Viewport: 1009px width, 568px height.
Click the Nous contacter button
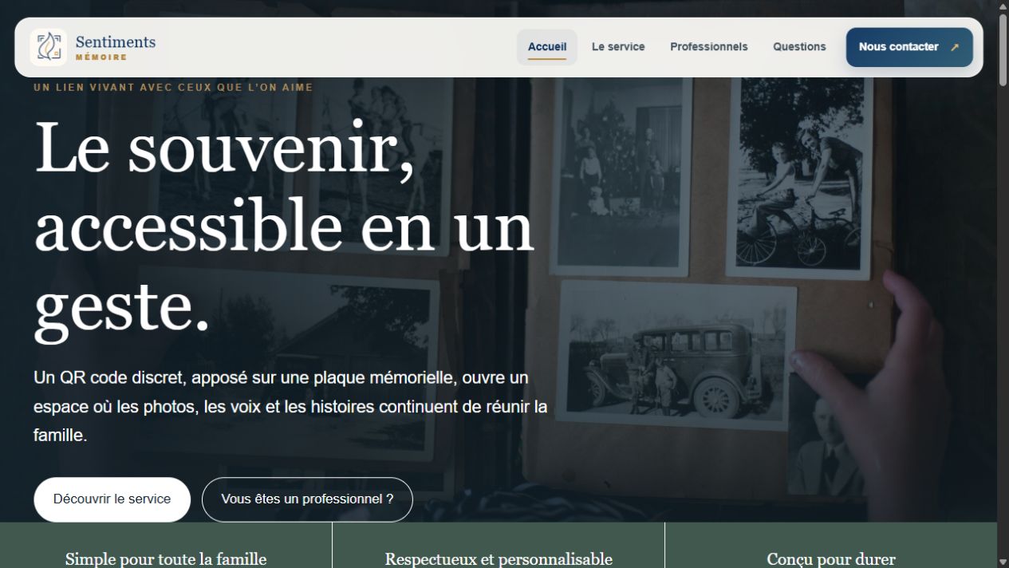tap(909, 47)
